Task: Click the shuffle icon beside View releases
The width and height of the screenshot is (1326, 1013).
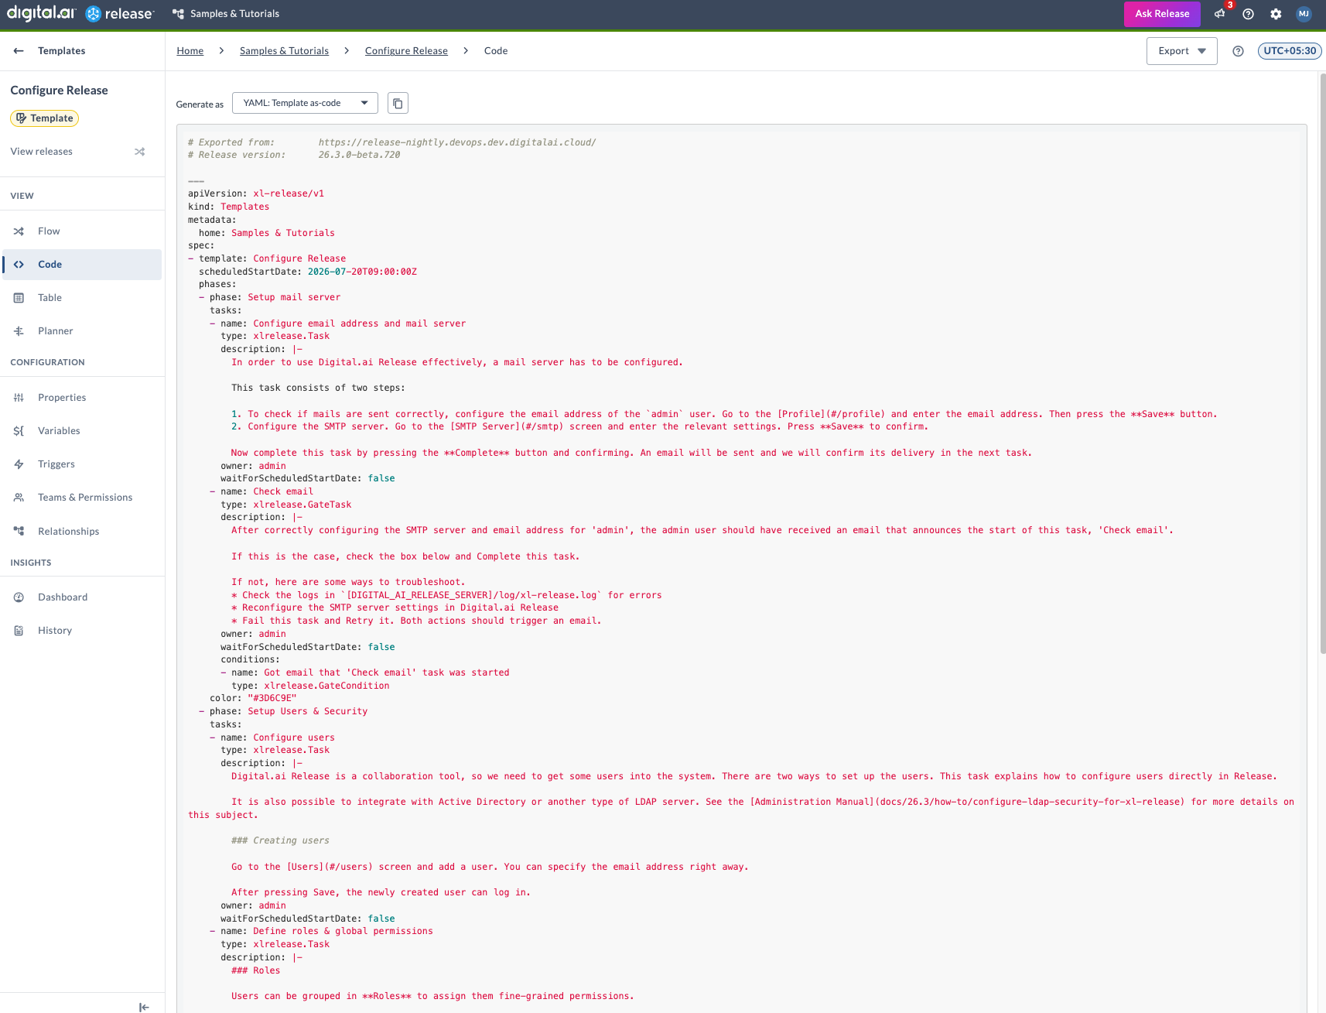Action: [x=140, y=152]
